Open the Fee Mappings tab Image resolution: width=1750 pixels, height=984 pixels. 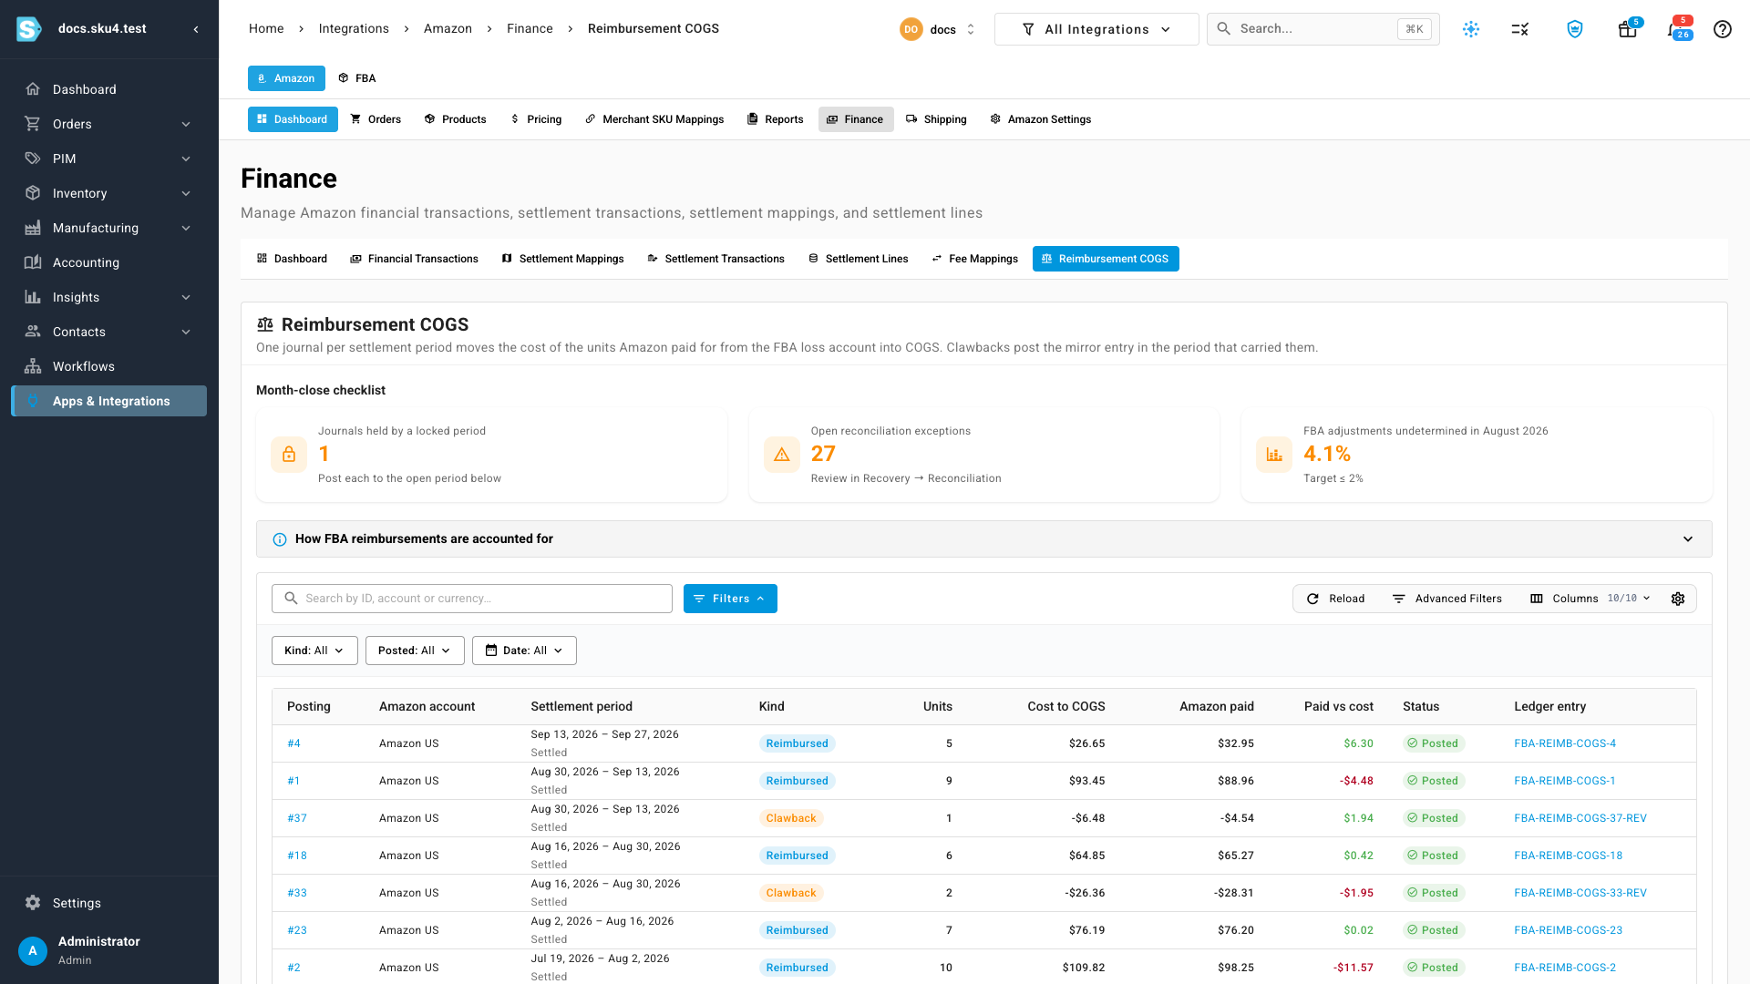point(974,259)
